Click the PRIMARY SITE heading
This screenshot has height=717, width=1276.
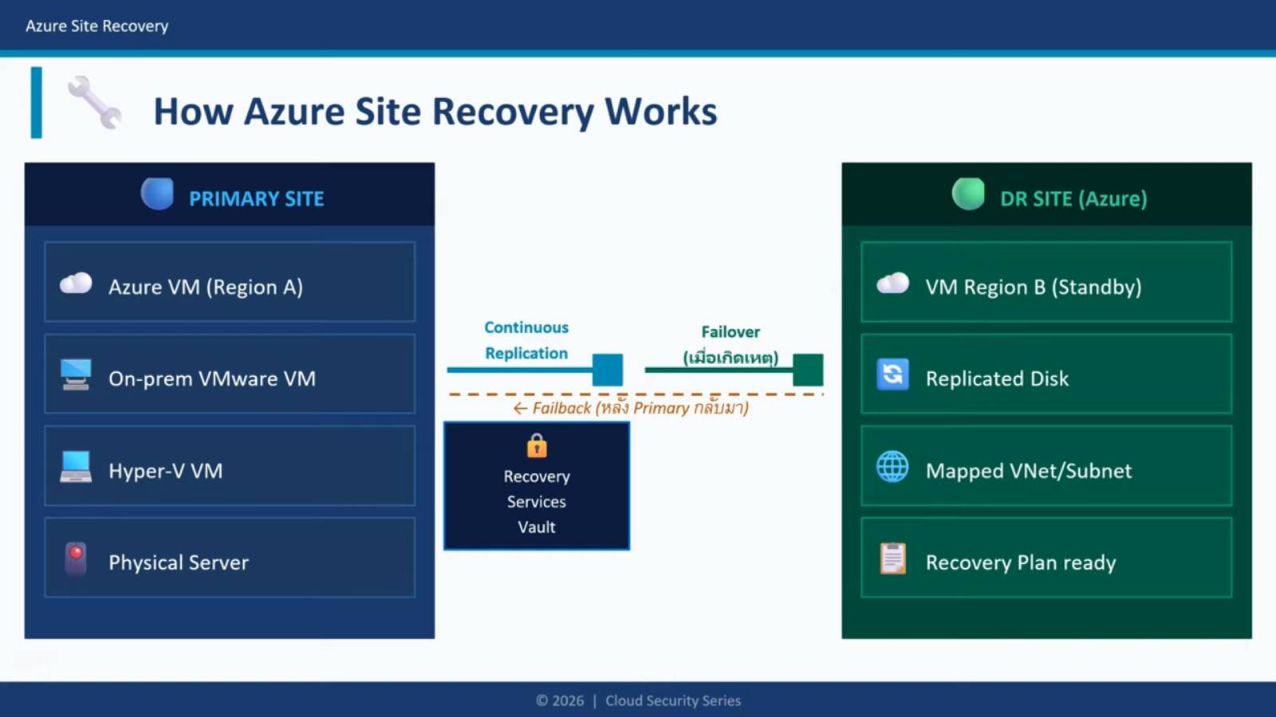257,198
